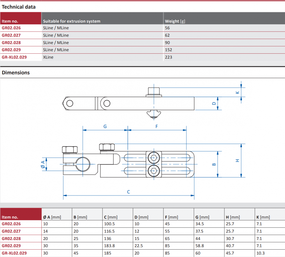This screenshot has height=257, width=285.
Task: Click the G value 34.5
Action: [200, 224]
